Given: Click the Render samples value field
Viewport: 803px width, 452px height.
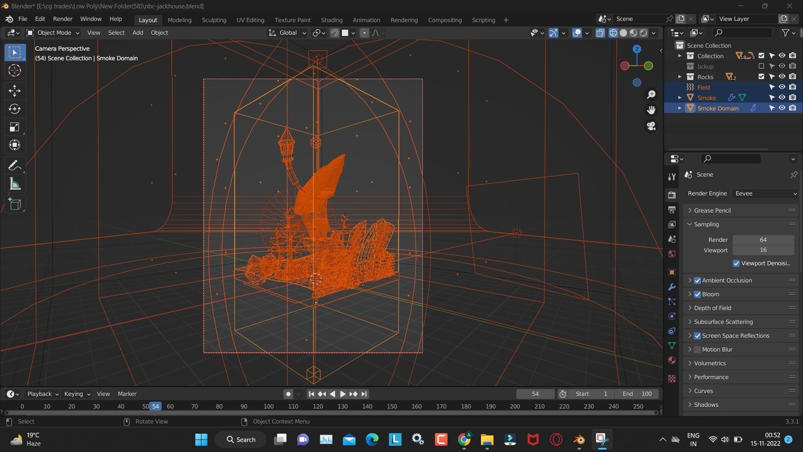Looking at the screenshot, I should (x=763, y=240).
